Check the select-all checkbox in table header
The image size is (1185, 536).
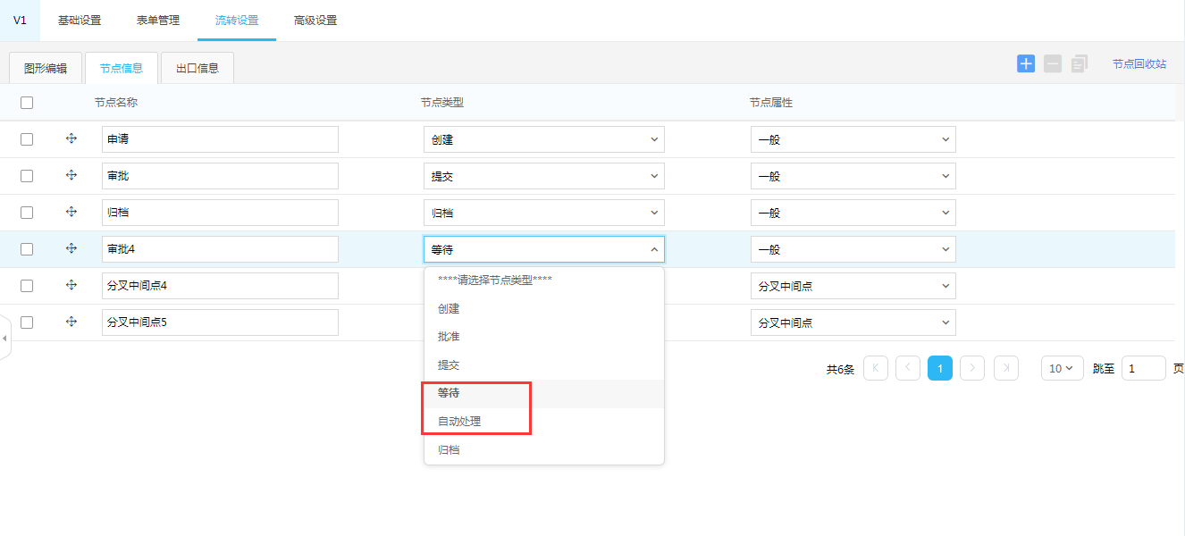27,103
